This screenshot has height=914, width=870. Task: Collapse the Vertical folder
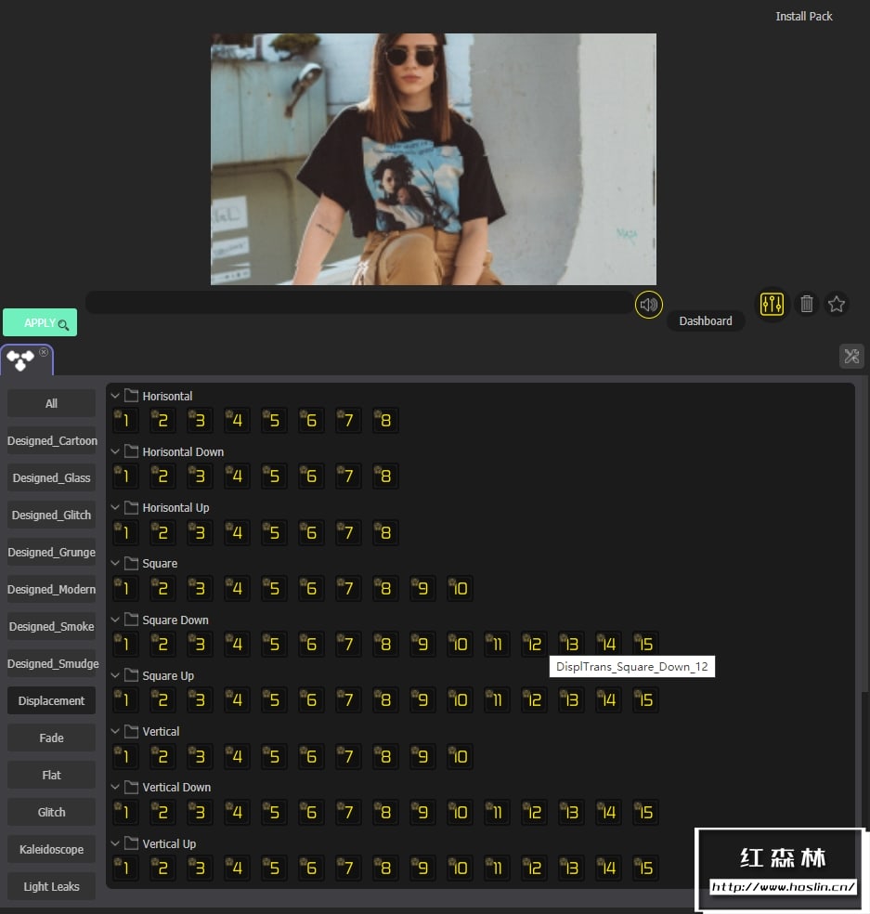(115, 732)
